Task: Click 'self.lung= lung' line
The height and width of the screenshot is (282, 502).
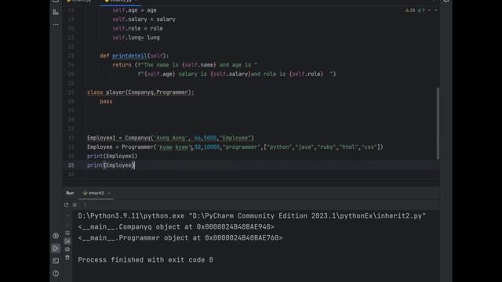Action: 136,38
